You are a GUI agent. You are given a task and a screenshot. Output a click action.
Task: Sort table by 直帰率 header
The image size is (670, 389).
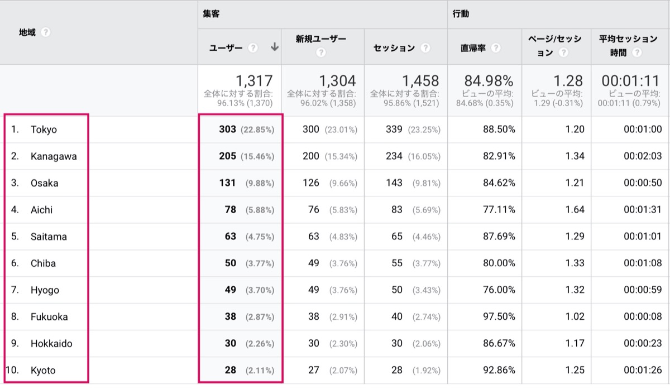coord(473,48)
